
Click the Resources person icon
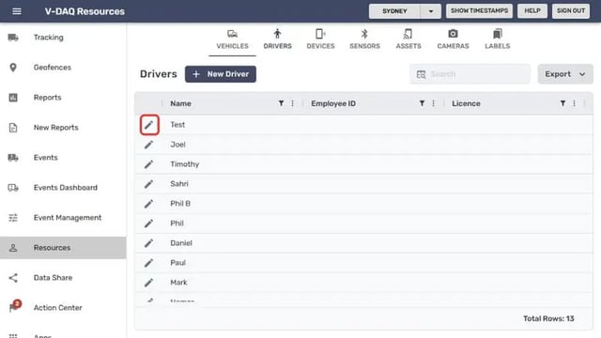(13, 248)
